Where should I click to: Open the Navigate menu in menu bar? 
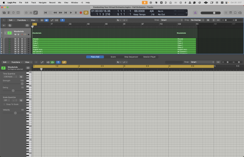[x=42, y=3]
